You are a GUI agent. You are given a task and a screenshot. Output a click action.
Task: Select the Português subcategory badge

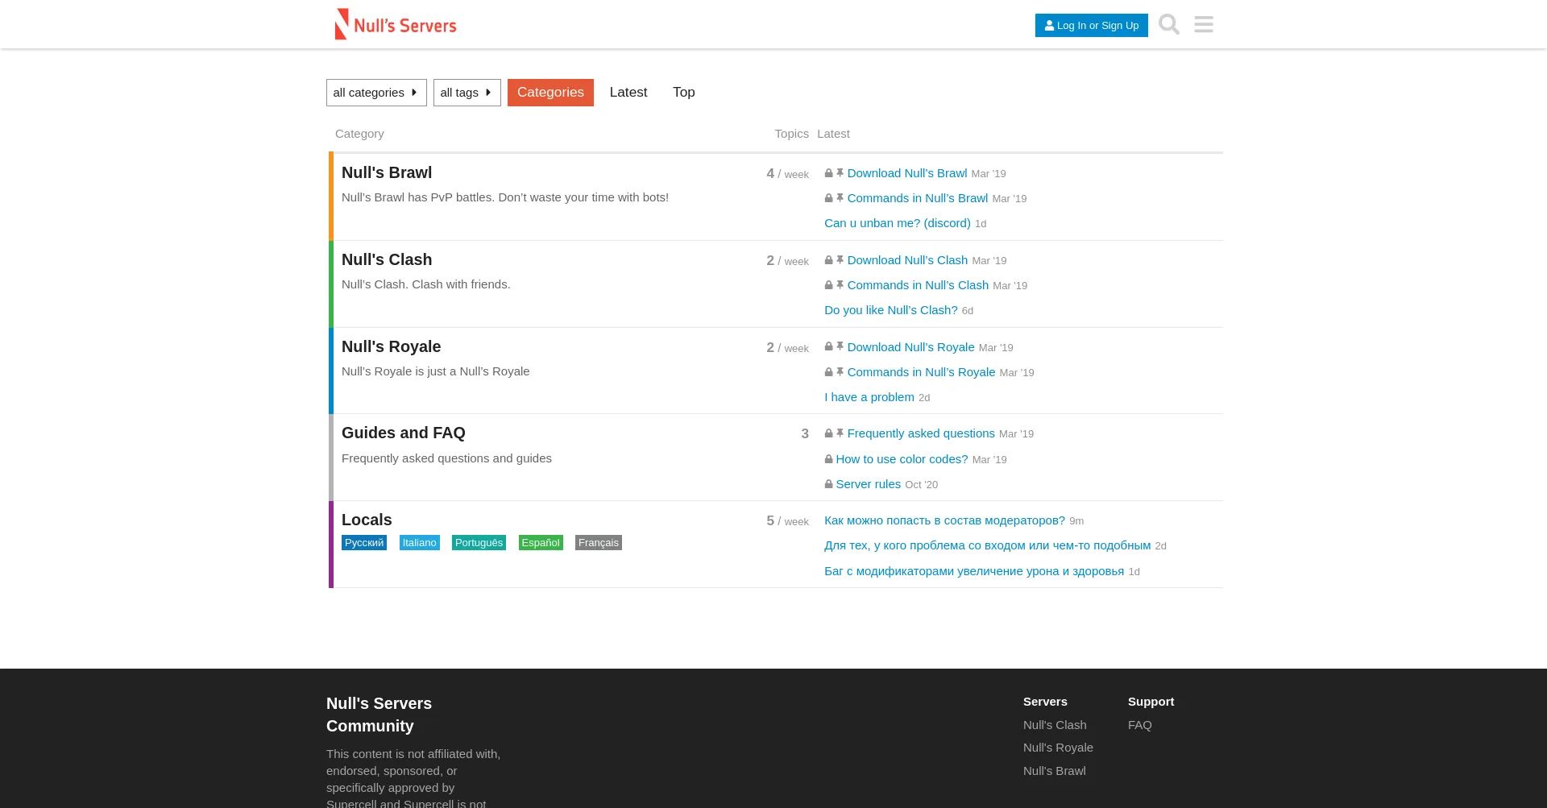tap(479, 543)
